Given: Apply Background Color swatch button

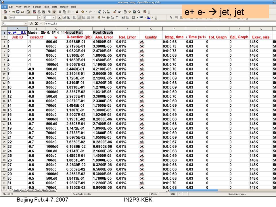Looking at the screenshot, I should click(x=141, y=18).
